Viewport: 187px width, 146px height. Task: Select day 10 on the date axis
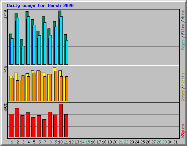(x=60, y=142)
